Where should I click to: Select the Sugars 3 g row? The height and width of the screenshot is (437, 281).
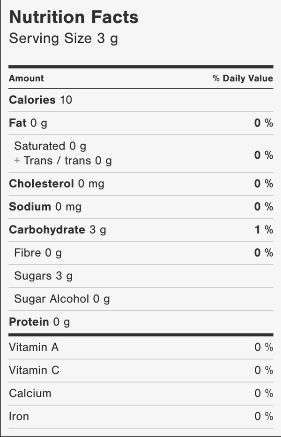click(141, 276)
